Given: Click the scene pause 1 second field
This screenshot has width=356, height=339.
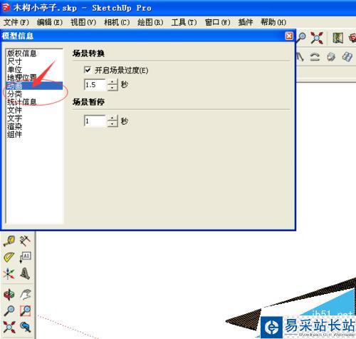Looking at the screenshot, I should [x=95, y=121].
